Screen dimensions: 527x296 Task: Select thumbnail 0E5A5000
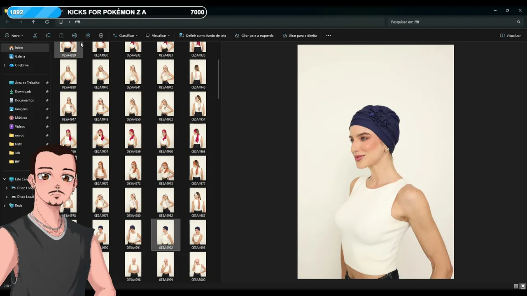198,267
